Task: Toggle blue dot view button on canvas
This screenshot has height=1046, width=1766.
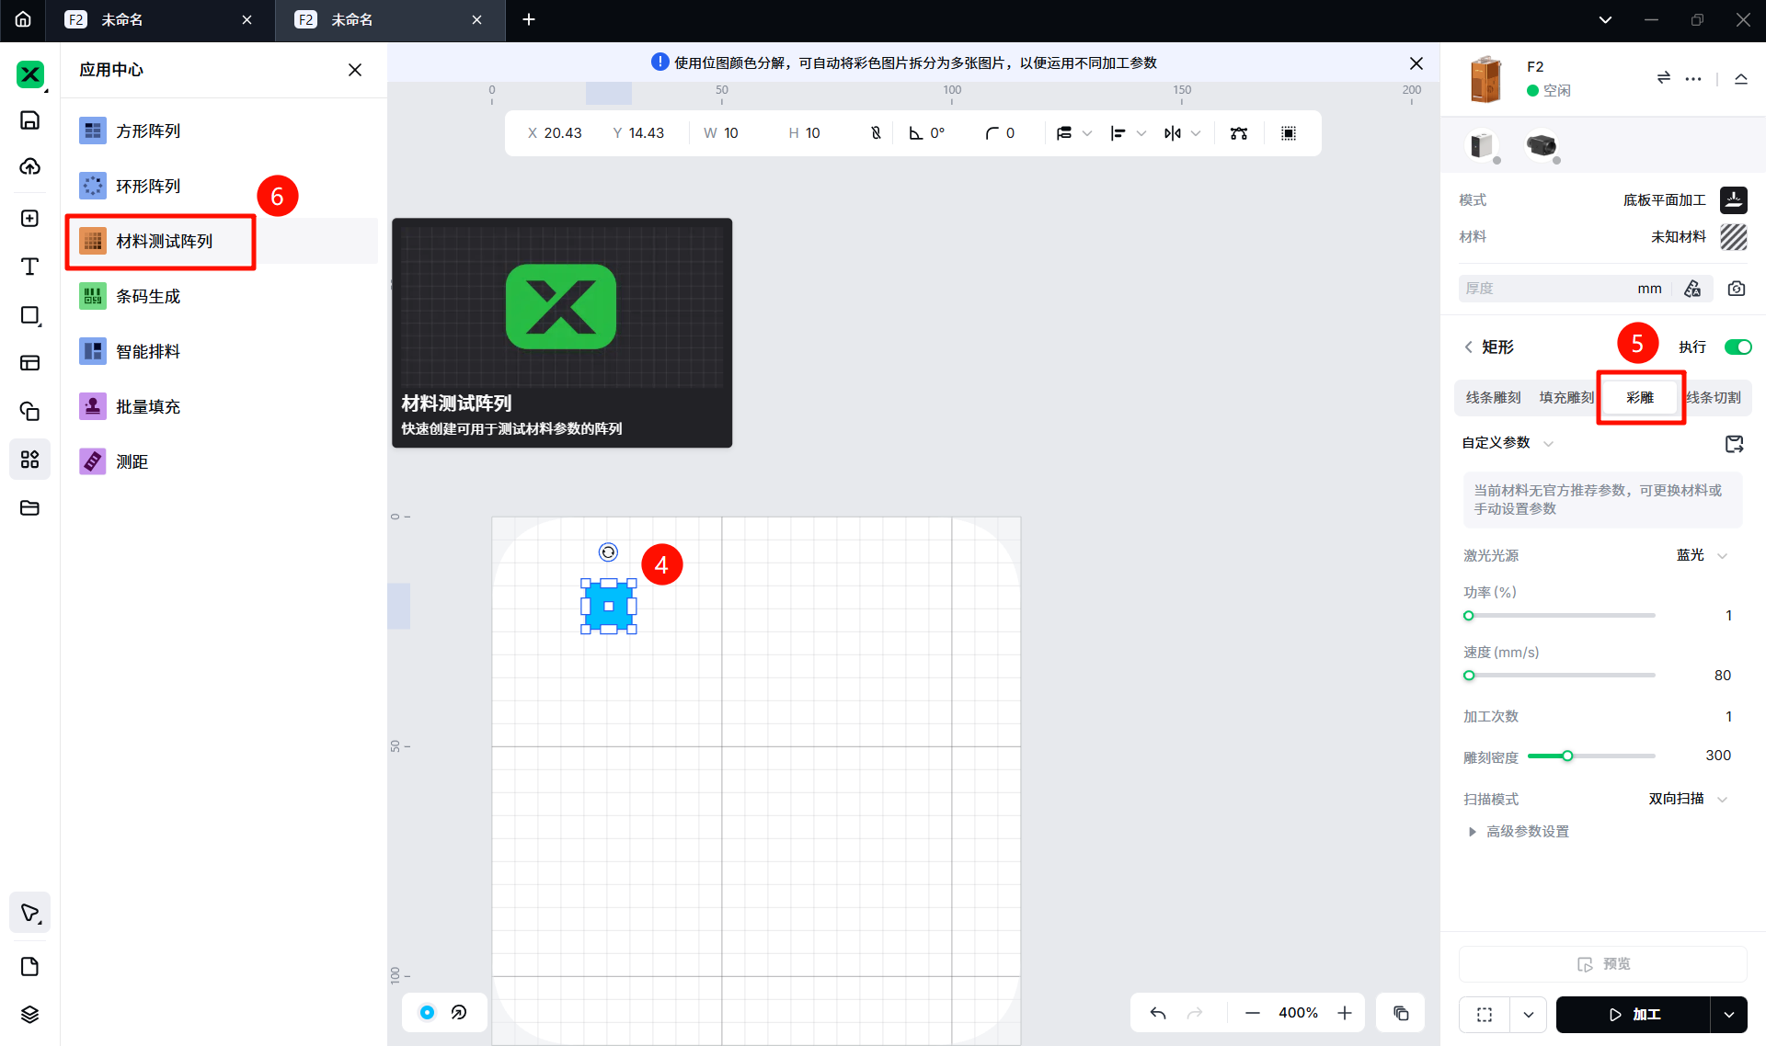Action: [427, 1012]
